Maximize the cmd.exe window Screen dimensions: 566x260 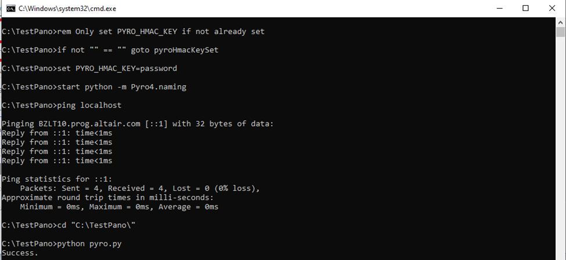(526, 8)
